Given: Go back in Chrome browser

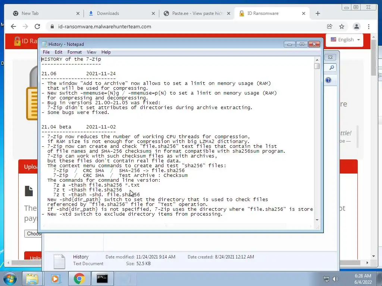Looking at the screenshot, I should point(13,26).
